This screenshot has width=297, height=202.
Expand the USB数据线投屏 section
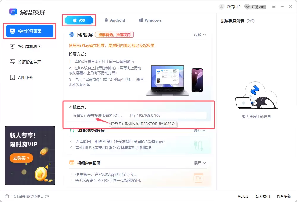coord(199,130)
